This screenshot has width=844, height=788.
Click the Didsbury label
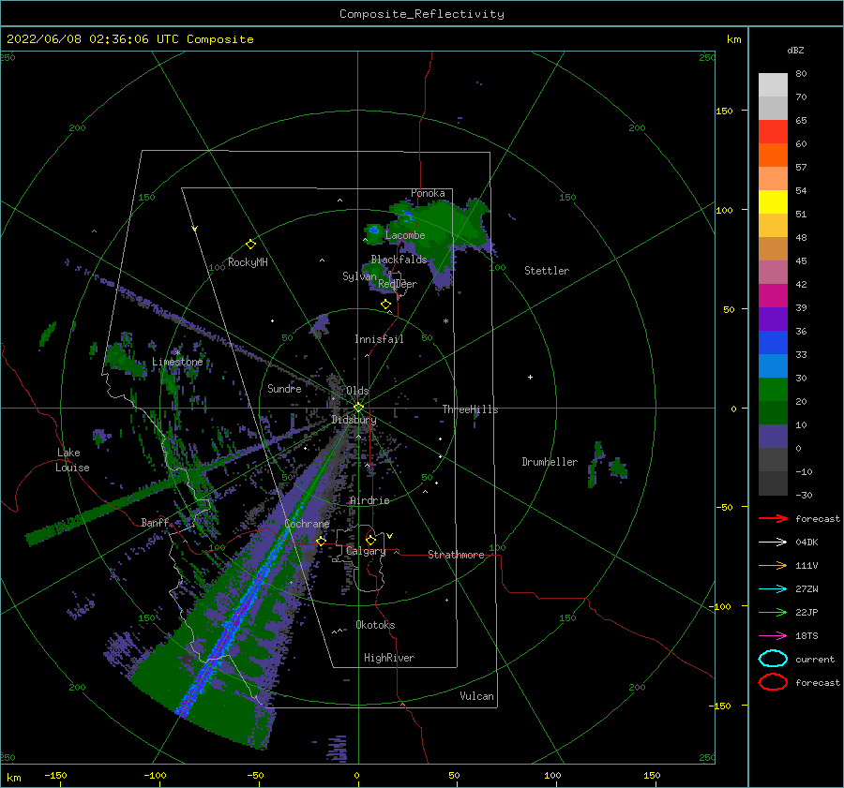coord(354,420)
